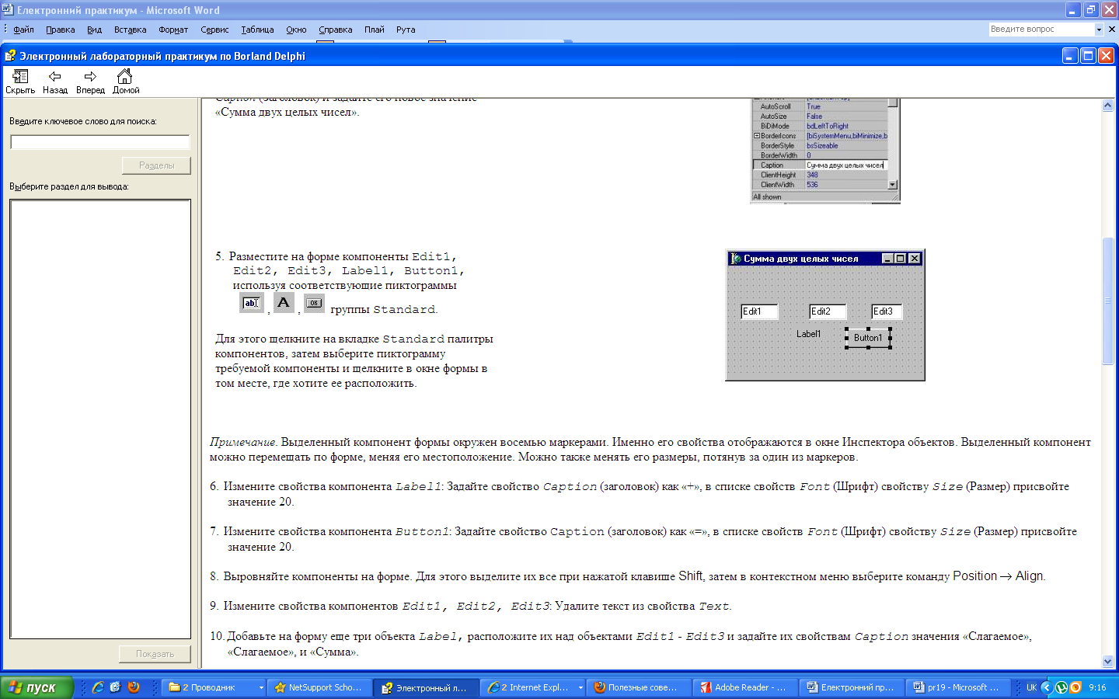The height and width of the screenshot is (699, 1119).
Task: Click the UK language indicator
Action: [x=1032, y=687]
